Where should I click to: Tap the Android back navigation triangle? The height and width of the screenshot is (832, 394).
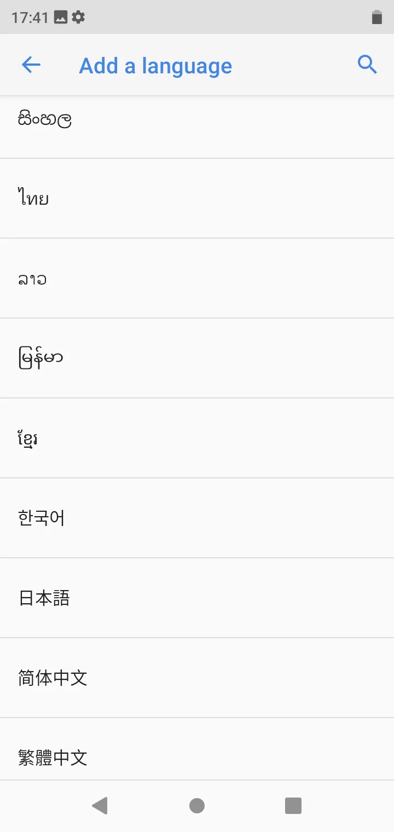[100, 806]
